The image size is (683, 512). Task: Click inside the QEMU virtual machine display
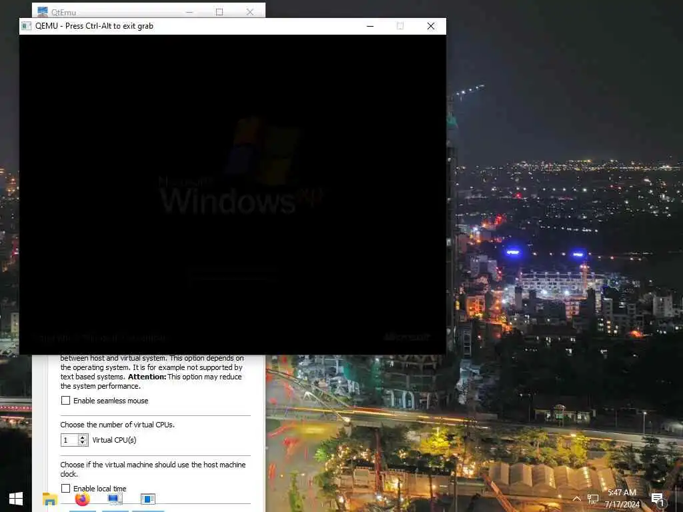[233, 195]
